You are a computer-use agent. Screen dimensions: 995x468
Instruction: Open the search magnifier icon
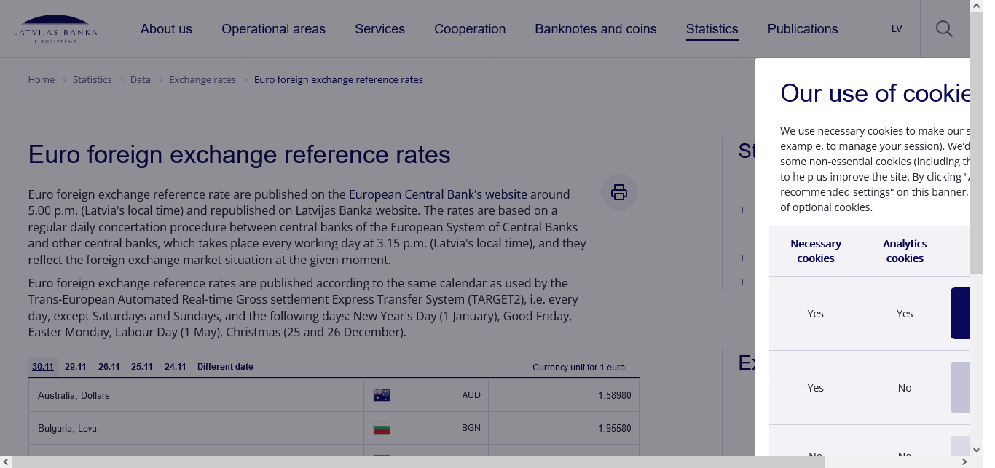tap(944, 29)
